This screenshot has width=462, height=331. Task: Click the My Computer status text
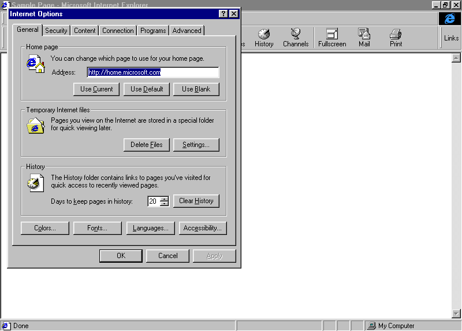coord(396,326)
